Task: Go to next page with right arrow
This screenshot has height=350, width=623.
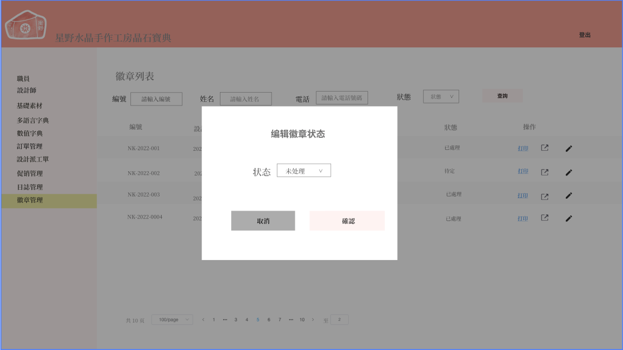Action: (313, 320)
